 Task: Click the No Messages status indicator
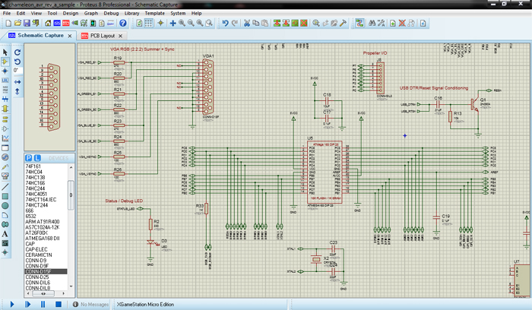[x=91, y=304]
